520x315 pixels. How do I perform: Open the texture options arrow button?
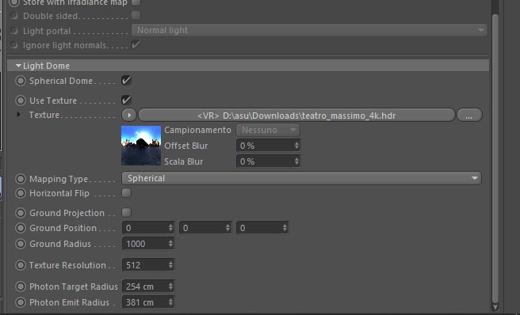click(x=129, y=116)
